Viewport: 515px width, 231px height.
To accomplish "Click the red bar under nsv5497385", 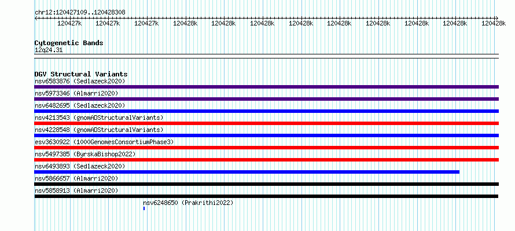I will (266, 160).
